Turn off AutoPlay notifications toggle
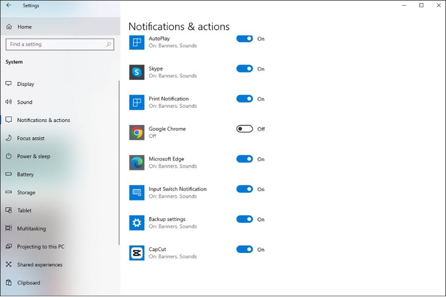 pos(245,38)
